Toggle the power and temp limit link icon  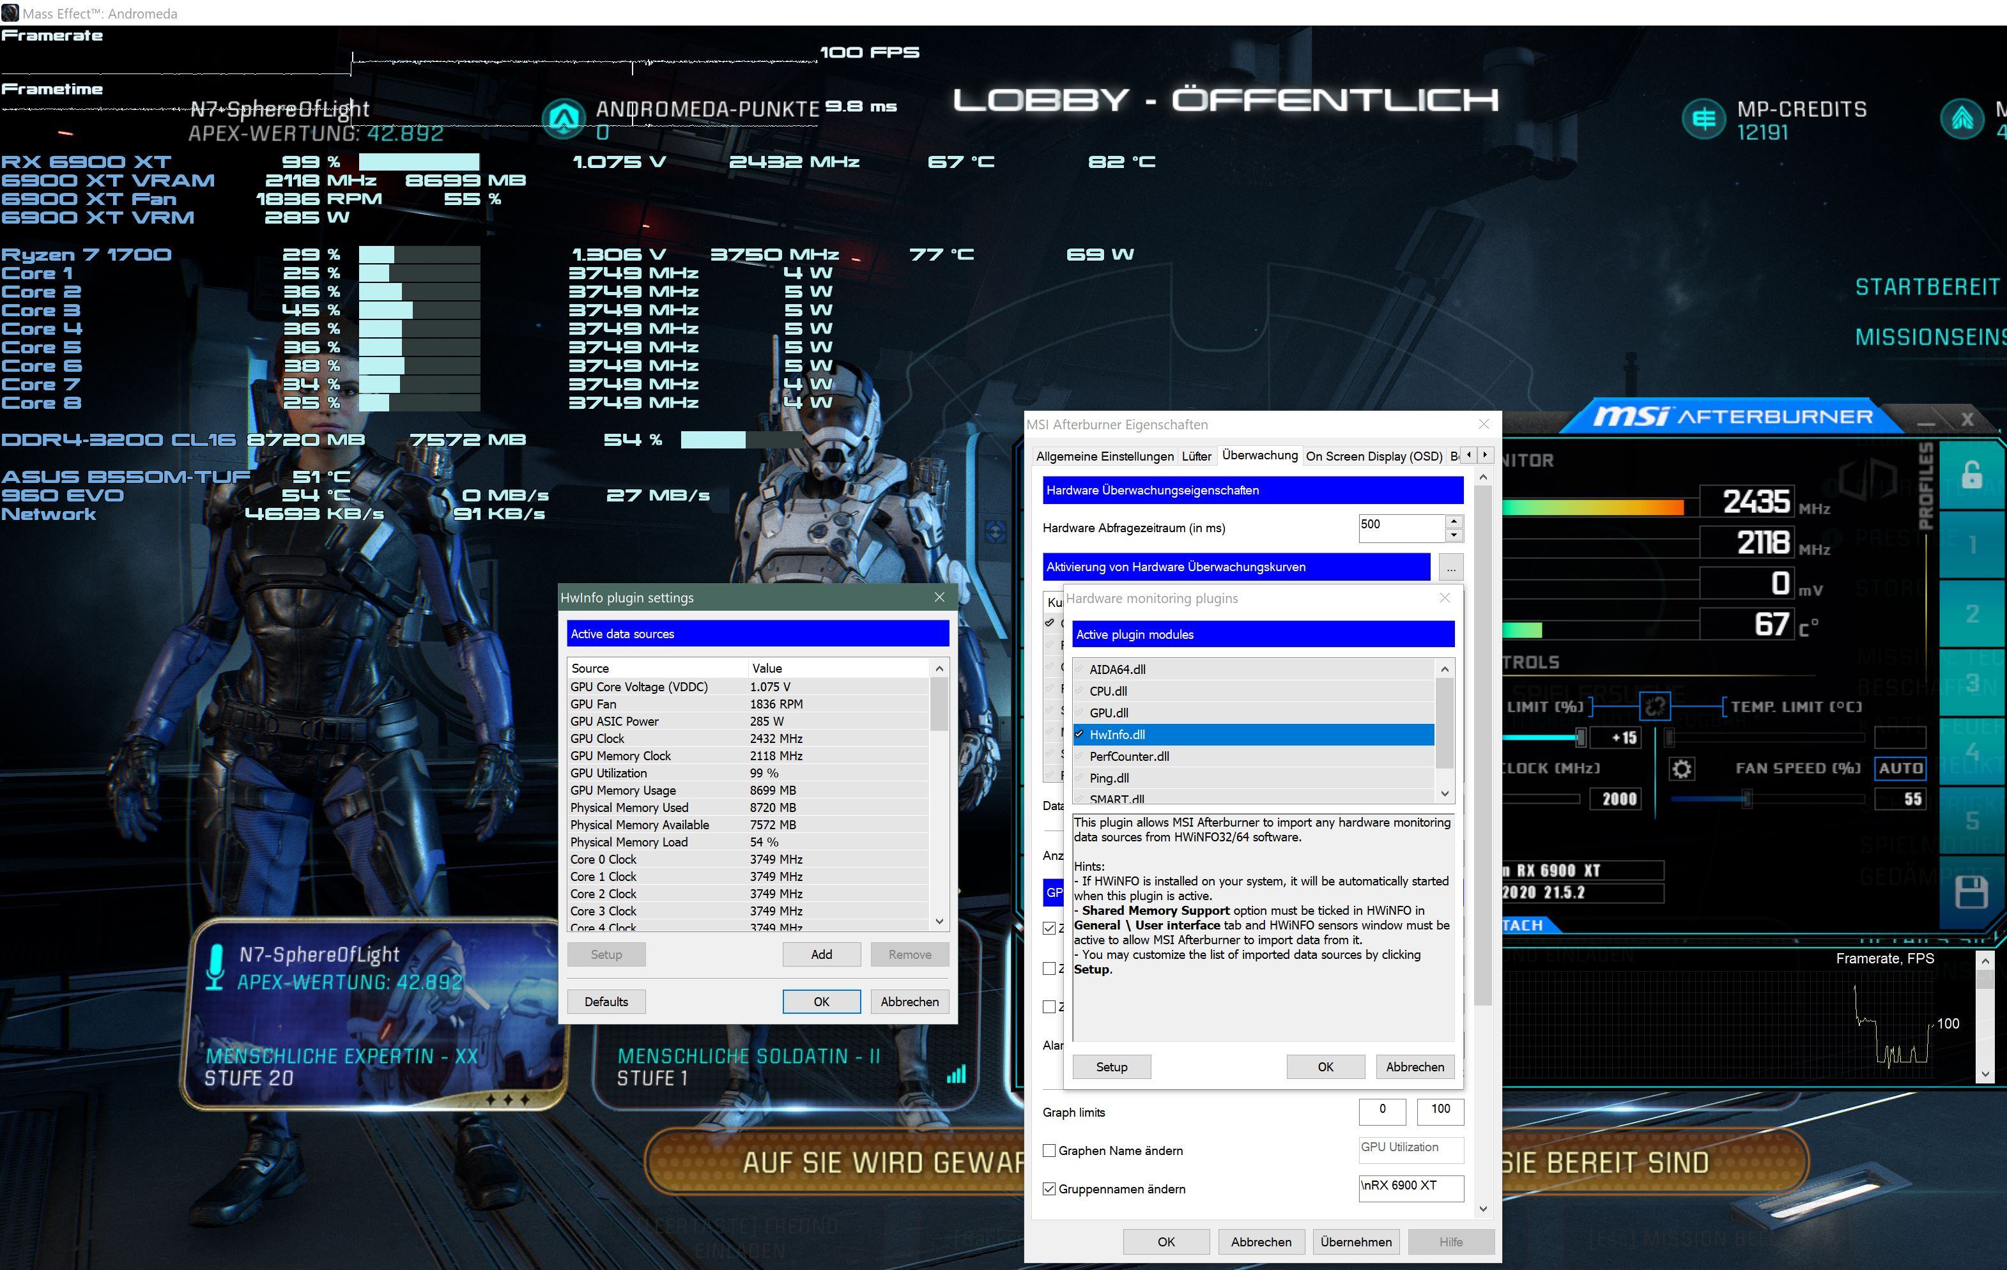point(1656,707)
